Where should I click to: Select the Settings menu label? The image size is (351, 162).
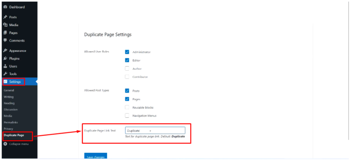click(x=15, y=82)
